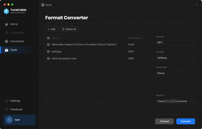Open the Format dropdown showing MP3
Screen dimensions: 202x129
175,43
